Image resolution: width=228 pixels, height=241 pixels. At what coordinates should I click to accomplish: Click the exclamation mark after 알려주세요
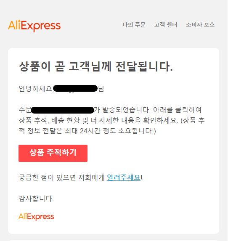coord(141,177)
